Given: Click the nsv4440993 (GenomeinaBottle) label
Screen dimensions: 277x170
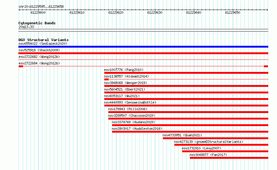Looking at the screenshot, I should tap(130, 102).
